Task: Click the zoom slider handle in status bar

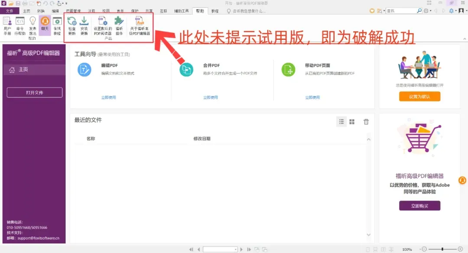Action: click(x=442, y=249)
